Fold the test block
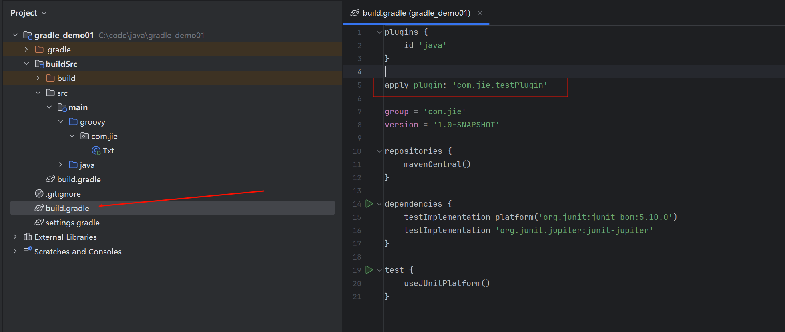785x332 pixels. click(379, 270)
